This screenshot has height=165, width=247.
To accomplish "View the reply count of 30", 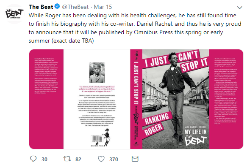I will [x=44, y=160].
